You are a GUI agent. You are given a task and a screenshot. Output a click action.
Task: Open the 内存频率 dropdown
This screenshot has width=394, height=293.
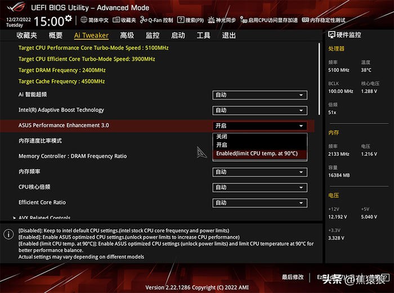(x=260, y=172)
